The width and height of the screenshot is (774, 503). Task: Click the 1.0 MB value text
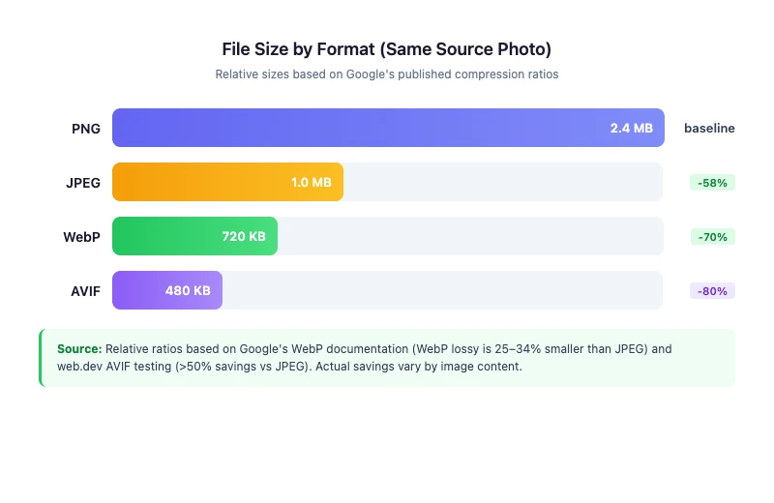(x=311, y=182)
